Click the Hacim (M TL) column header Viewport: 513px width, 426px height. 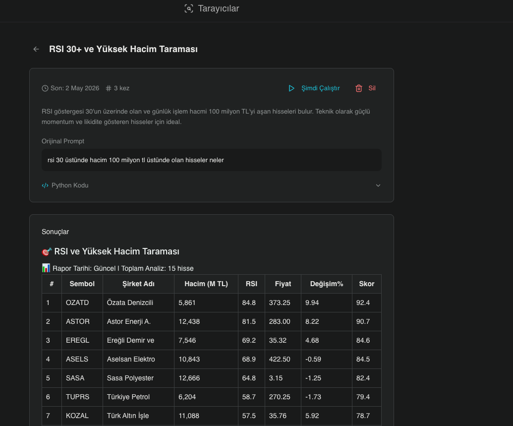click(x=206, y=284)
